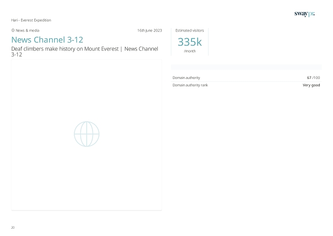Click the page number 20
The height and width of the screenshot is (236, 333).
point(13,228)
